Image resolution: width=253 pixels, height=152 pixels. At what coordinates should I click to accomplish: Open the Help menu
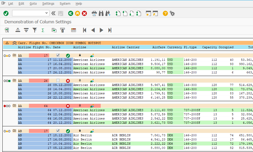pos(79,4)
